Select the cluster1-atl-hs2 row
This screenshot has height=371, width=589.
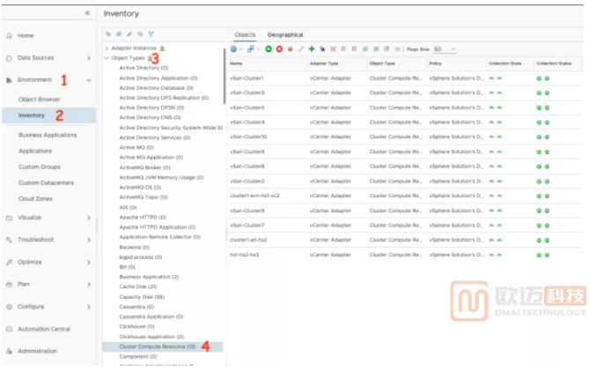coord(405,241)
